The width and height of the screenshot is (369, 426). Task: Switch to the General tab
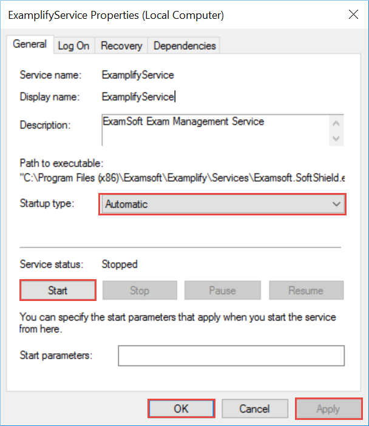pos(30,44)
